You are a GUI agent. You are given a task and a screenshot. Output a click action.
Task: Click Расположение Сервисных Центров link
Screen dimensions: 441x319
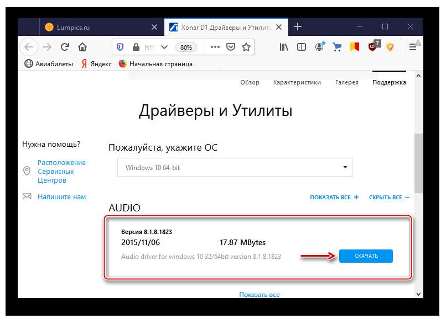[61, 172]
